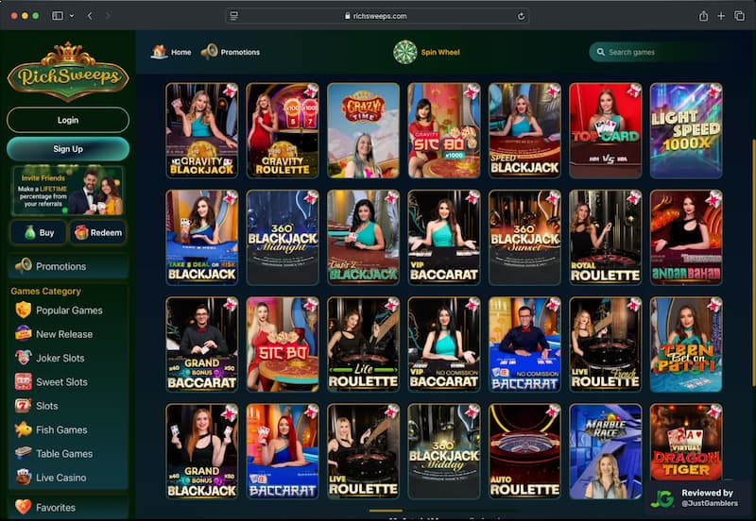Screen dimensions: 756x521
Task: Open French Live Roulette thumbnail
Action: coord(605,345)
